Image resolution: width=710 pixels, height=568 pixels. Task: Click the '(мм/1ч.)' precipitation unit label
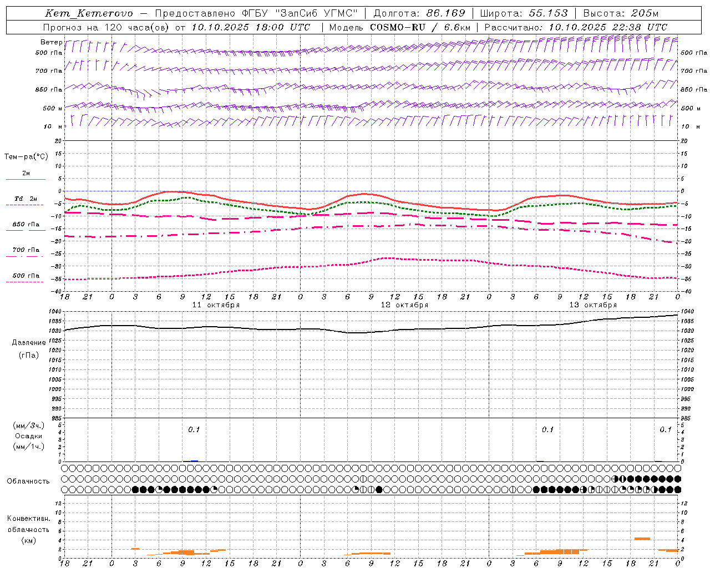point(29,447)
